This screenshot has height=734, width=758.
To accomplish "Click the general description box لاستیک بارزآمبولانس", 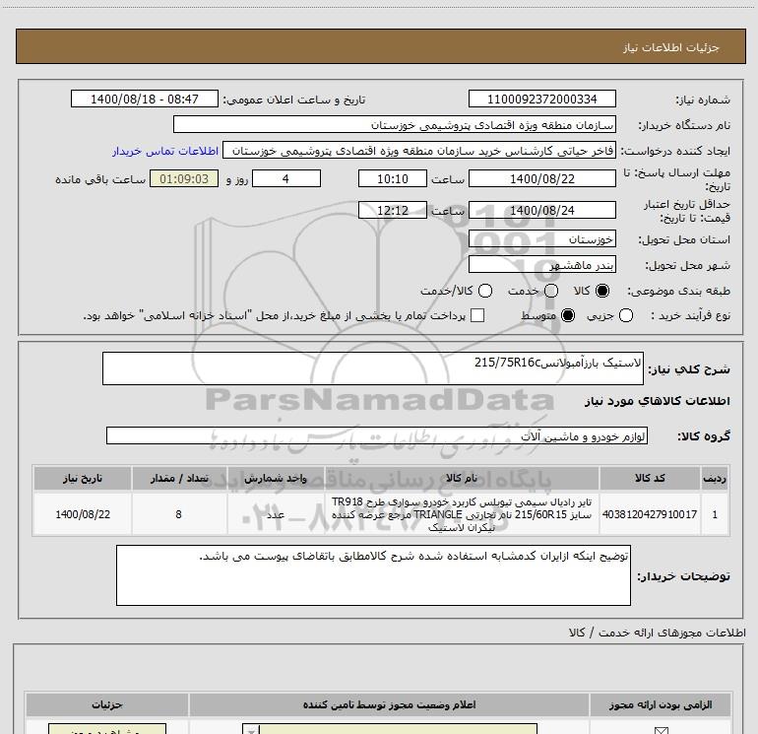I will pos(373,368).
